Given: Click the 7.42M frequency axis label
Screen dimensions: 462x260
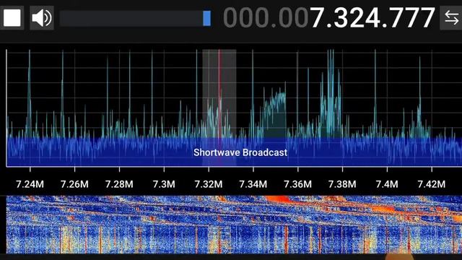Looking at the screenshot, I should pyautogui.click(x=432, y=184).
